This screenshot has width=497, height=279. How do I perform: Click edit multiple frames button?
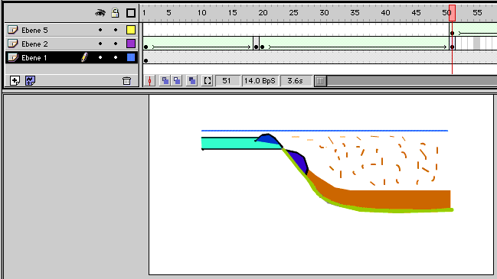192,81
